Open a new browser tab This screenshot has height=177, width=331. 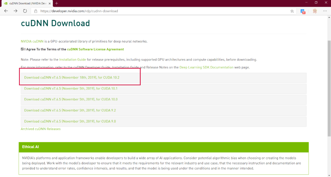(57, 3)
